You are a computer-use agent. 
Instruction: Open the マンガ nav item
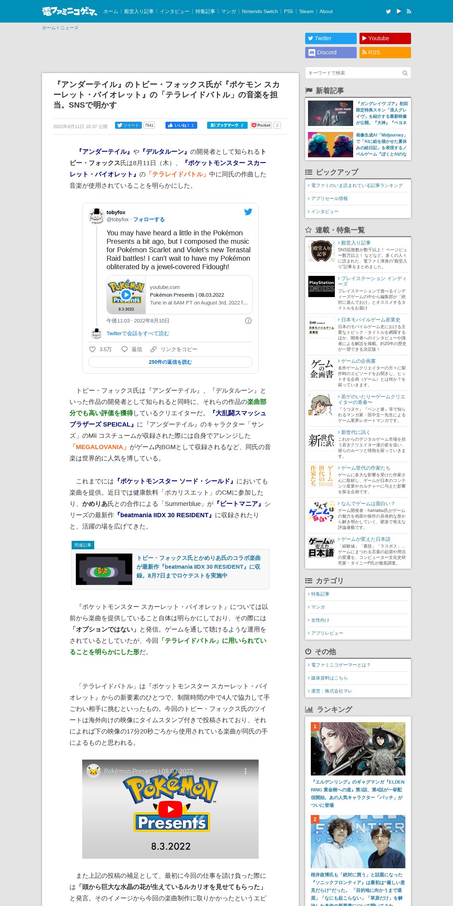coord(229,11)
